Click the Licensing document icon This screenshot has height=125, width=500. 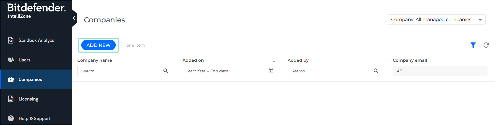11,99
